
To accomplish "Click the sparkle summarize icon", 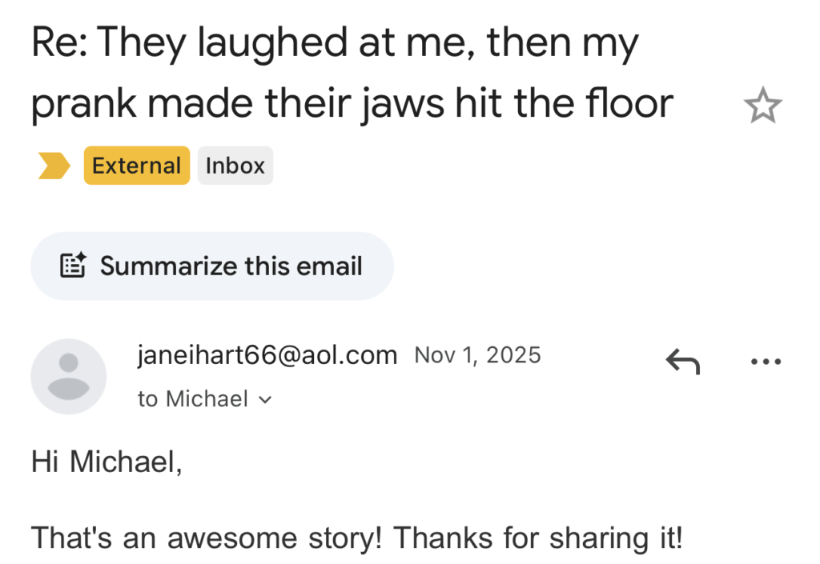I will tap(74, 266).
